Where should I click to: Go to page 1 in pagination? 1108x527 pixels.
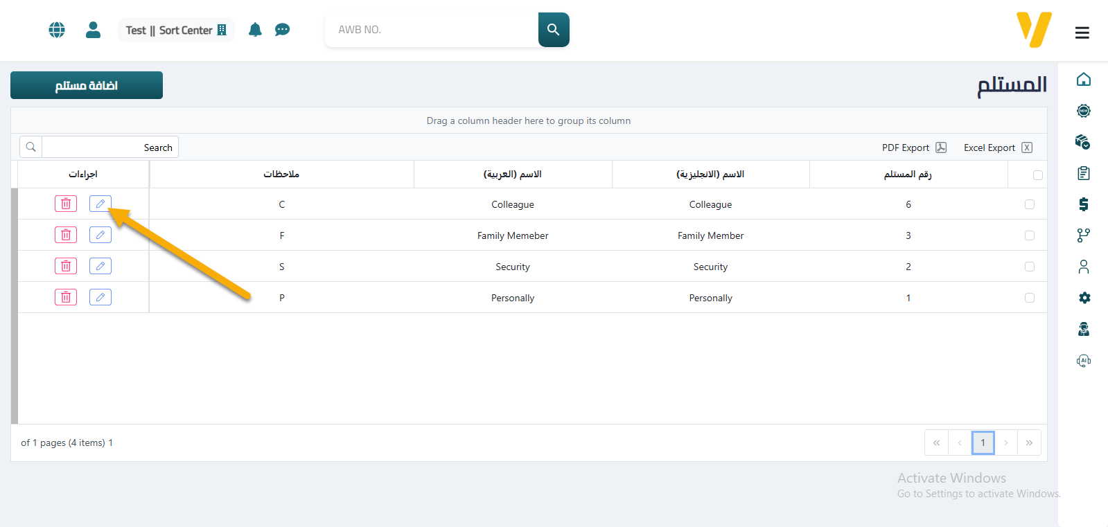(x=983, y=443)
